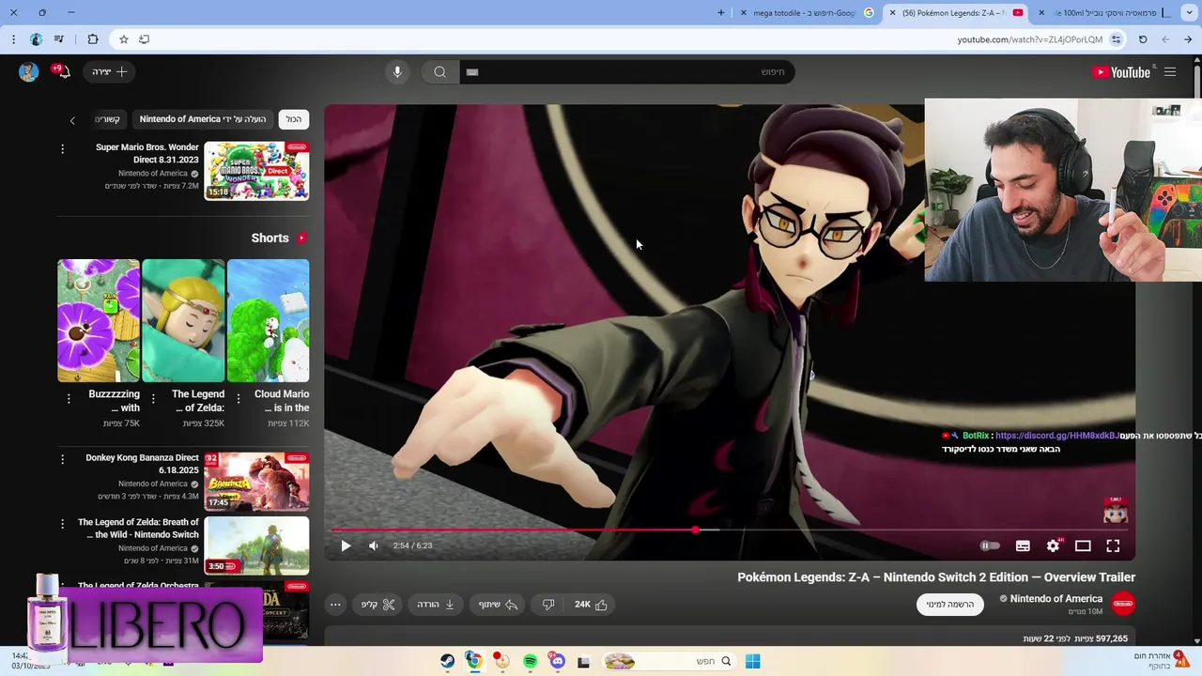Toggle the autoplay switch in player controls

(x=990, y=545)
